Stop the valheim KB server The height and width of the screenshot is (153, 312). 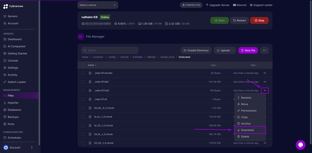point(259,20)
